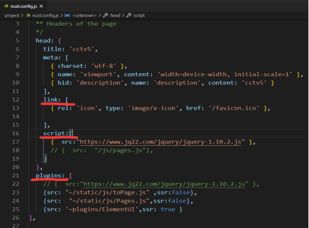Open the <unknown> breadcrumb symbol
The height and width of the screenshot is (228, 309).
pos(84,15)
